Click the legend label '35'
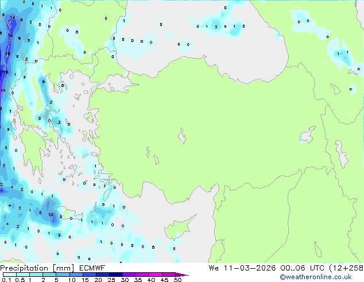364x282 pixels. [138, 280]
